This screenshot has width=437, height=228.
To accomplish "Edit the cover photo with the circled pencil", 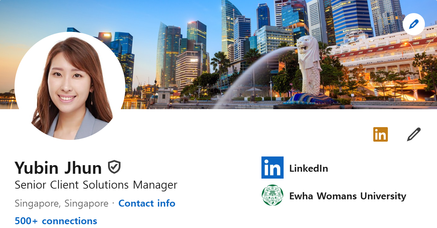I will (x=414, y=24).
